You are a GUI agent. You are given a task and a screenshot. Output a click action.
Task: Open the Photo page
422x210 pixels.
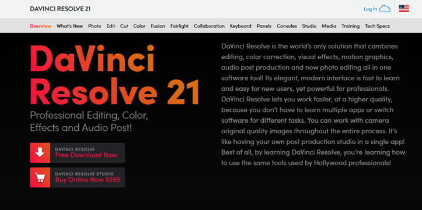tap(95, 26)
